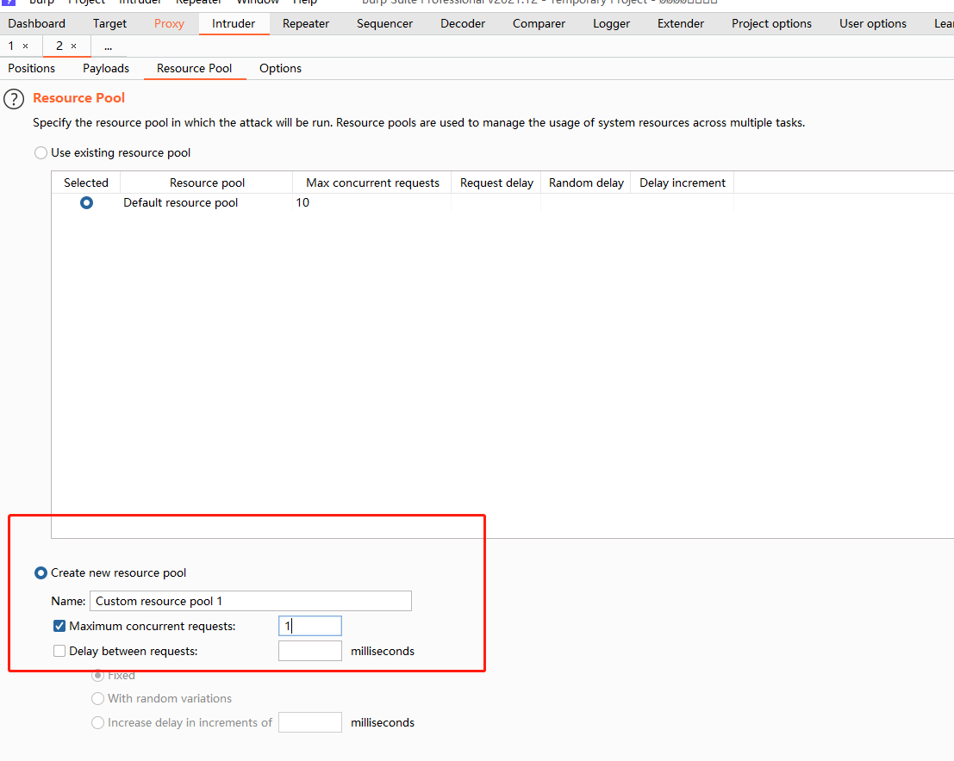
Task: Choose With random variations delay option
Action: (97, 698)
